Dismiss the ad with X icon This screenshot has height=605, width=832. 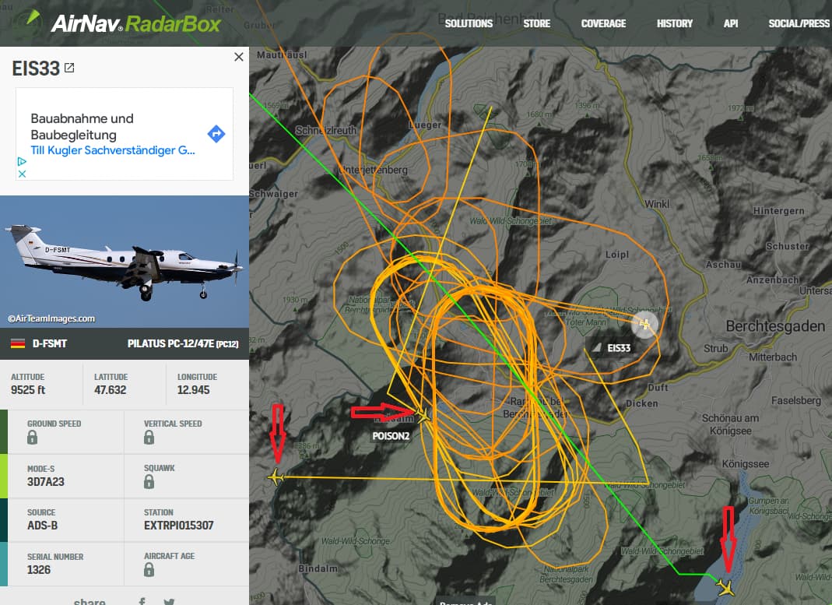click(22, 174)
